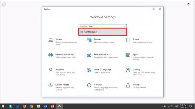Open the Time & Language icon

89,70
